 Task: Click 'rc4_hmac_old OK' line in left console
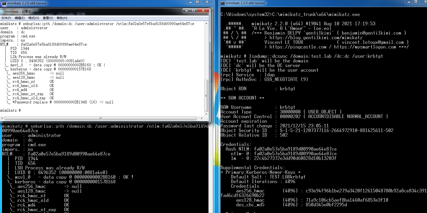coord(39,200)
